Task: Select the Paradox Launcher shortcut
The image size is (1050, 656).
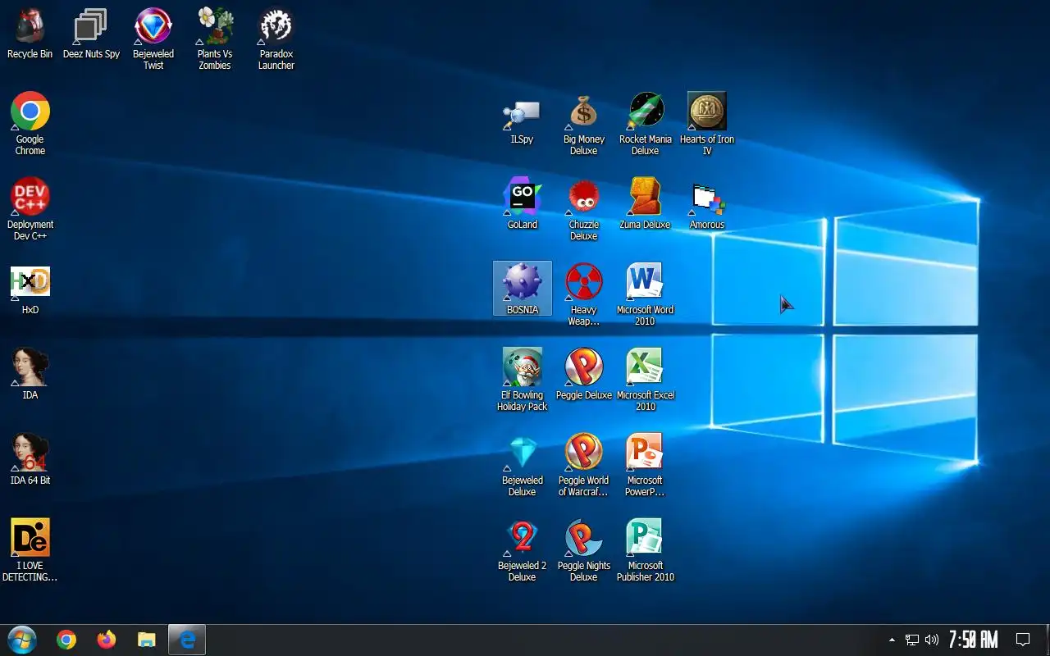Action: pyautogui.click(x=276, y=39)
